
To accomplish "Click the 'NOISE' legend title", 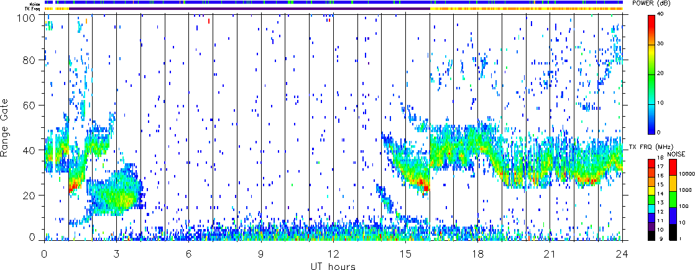I will [676, 153].
